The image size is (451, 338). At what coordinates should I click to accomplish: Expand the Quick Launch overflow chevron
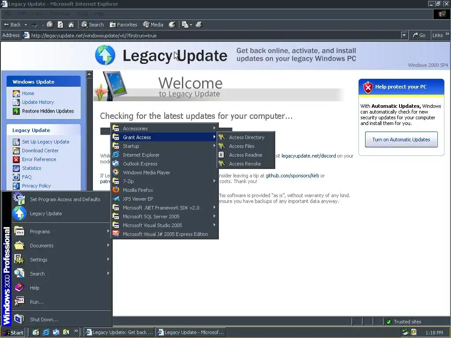pos(76,331)
